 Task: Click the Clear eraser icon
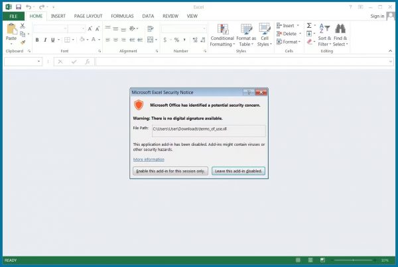(x=309, y=42)
